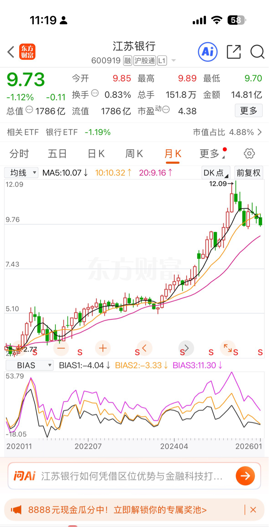Tap the stock code 600919
The width and height of the screenshot is (269, 527).
coord(106,61)
